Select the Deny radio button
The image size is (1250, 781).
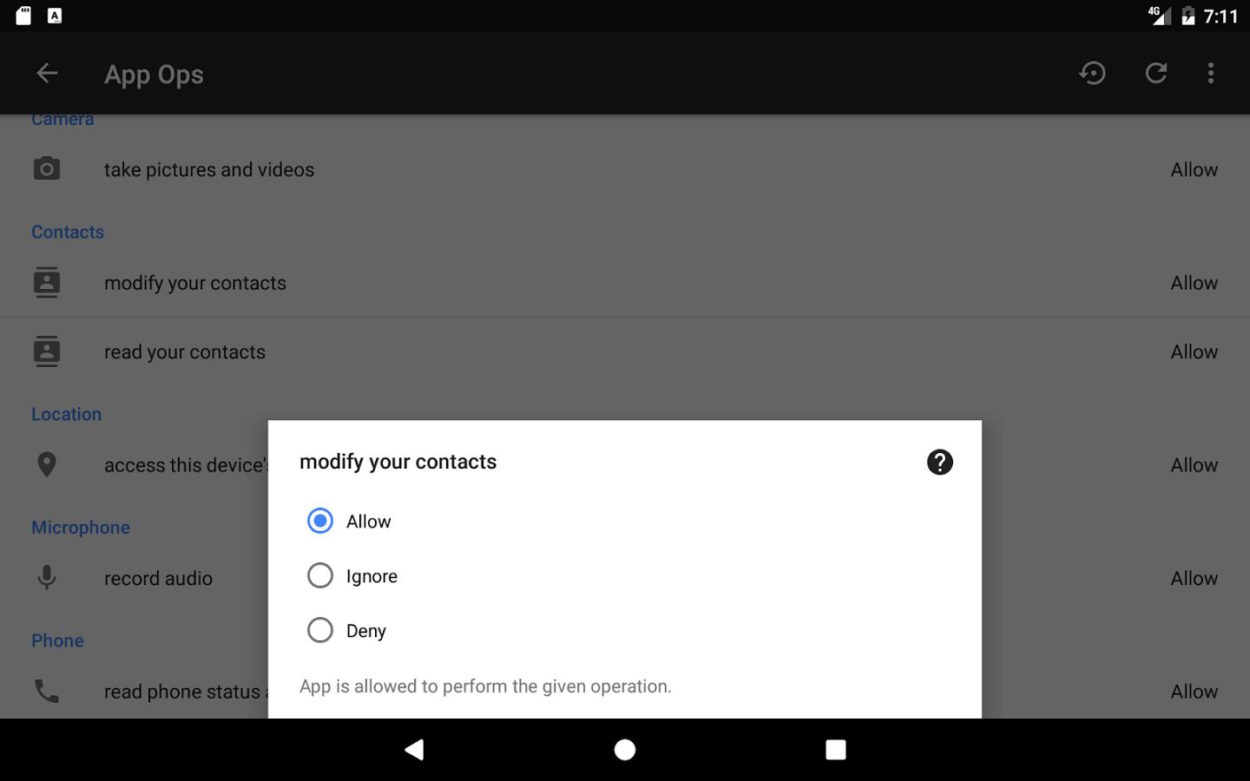tap(320, 630)
